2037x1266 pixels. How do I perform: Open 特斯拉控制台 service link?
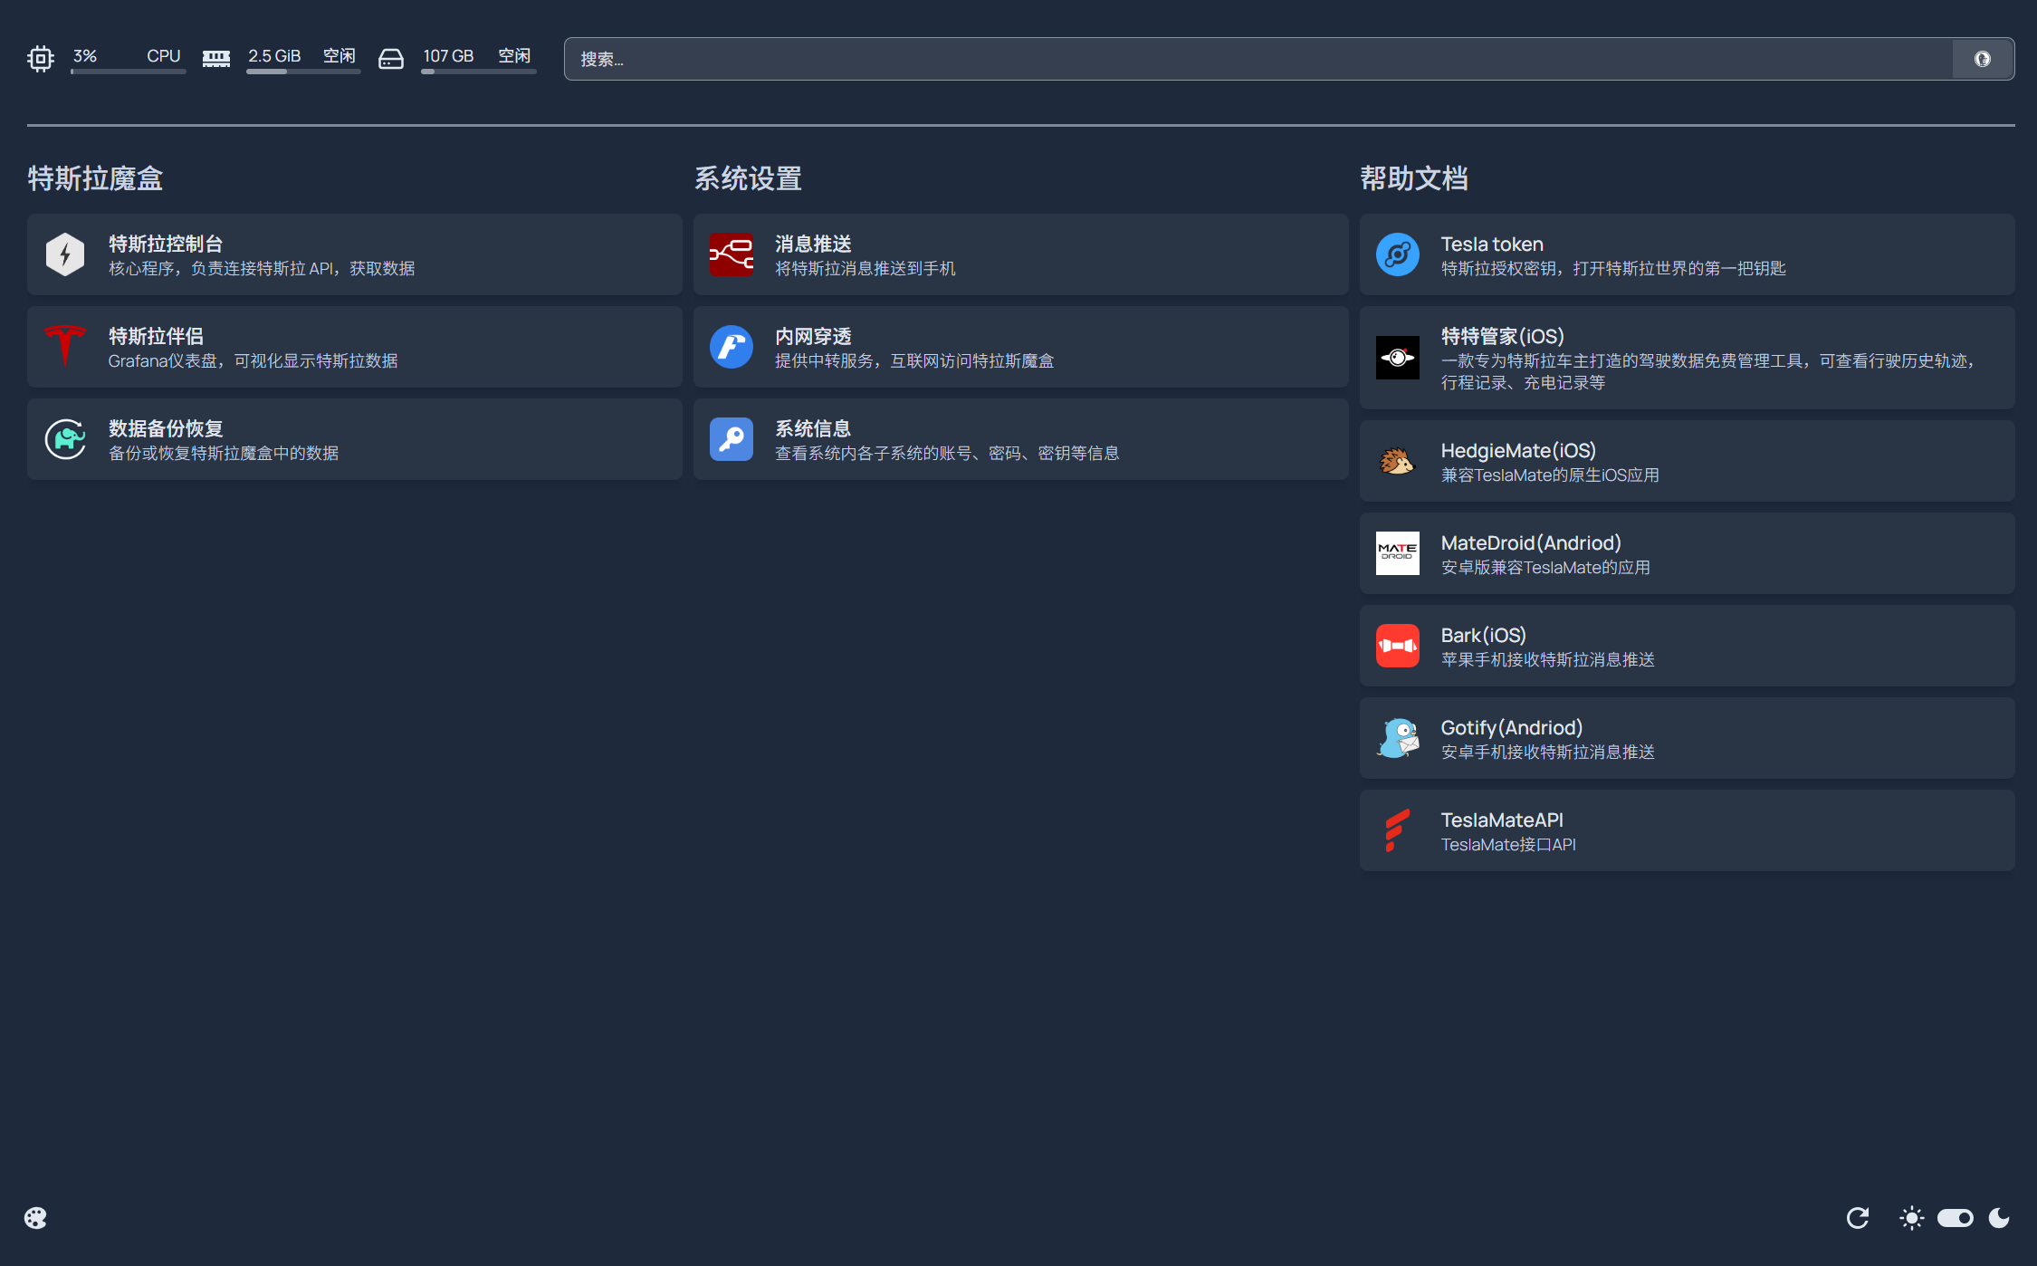click(355, 254)
